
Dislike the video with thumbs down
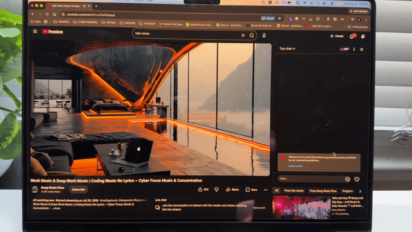point(216,189)
